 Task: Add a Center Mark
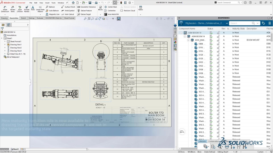click(111, 7)
